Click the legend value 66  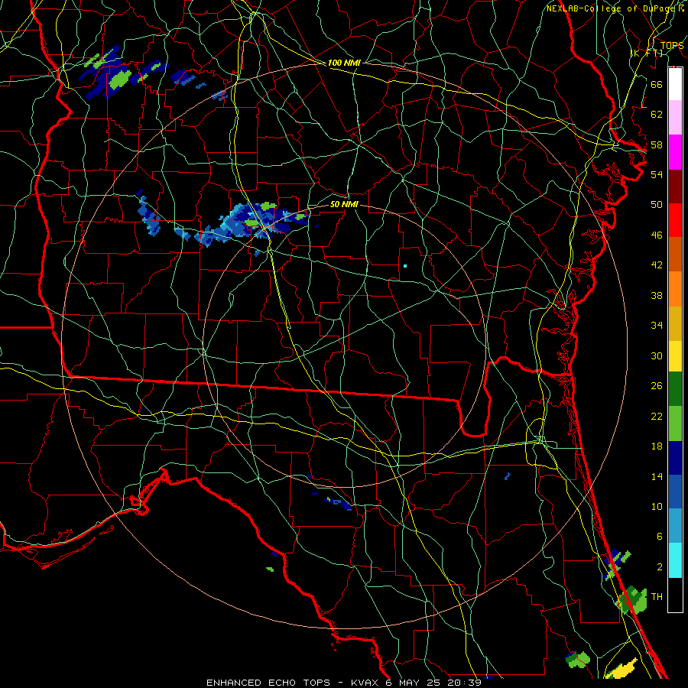tap(657, 84)
